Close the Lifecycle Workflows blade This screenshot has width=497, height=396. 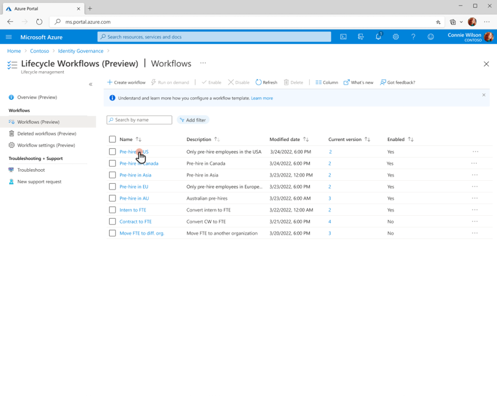(486, 64)
